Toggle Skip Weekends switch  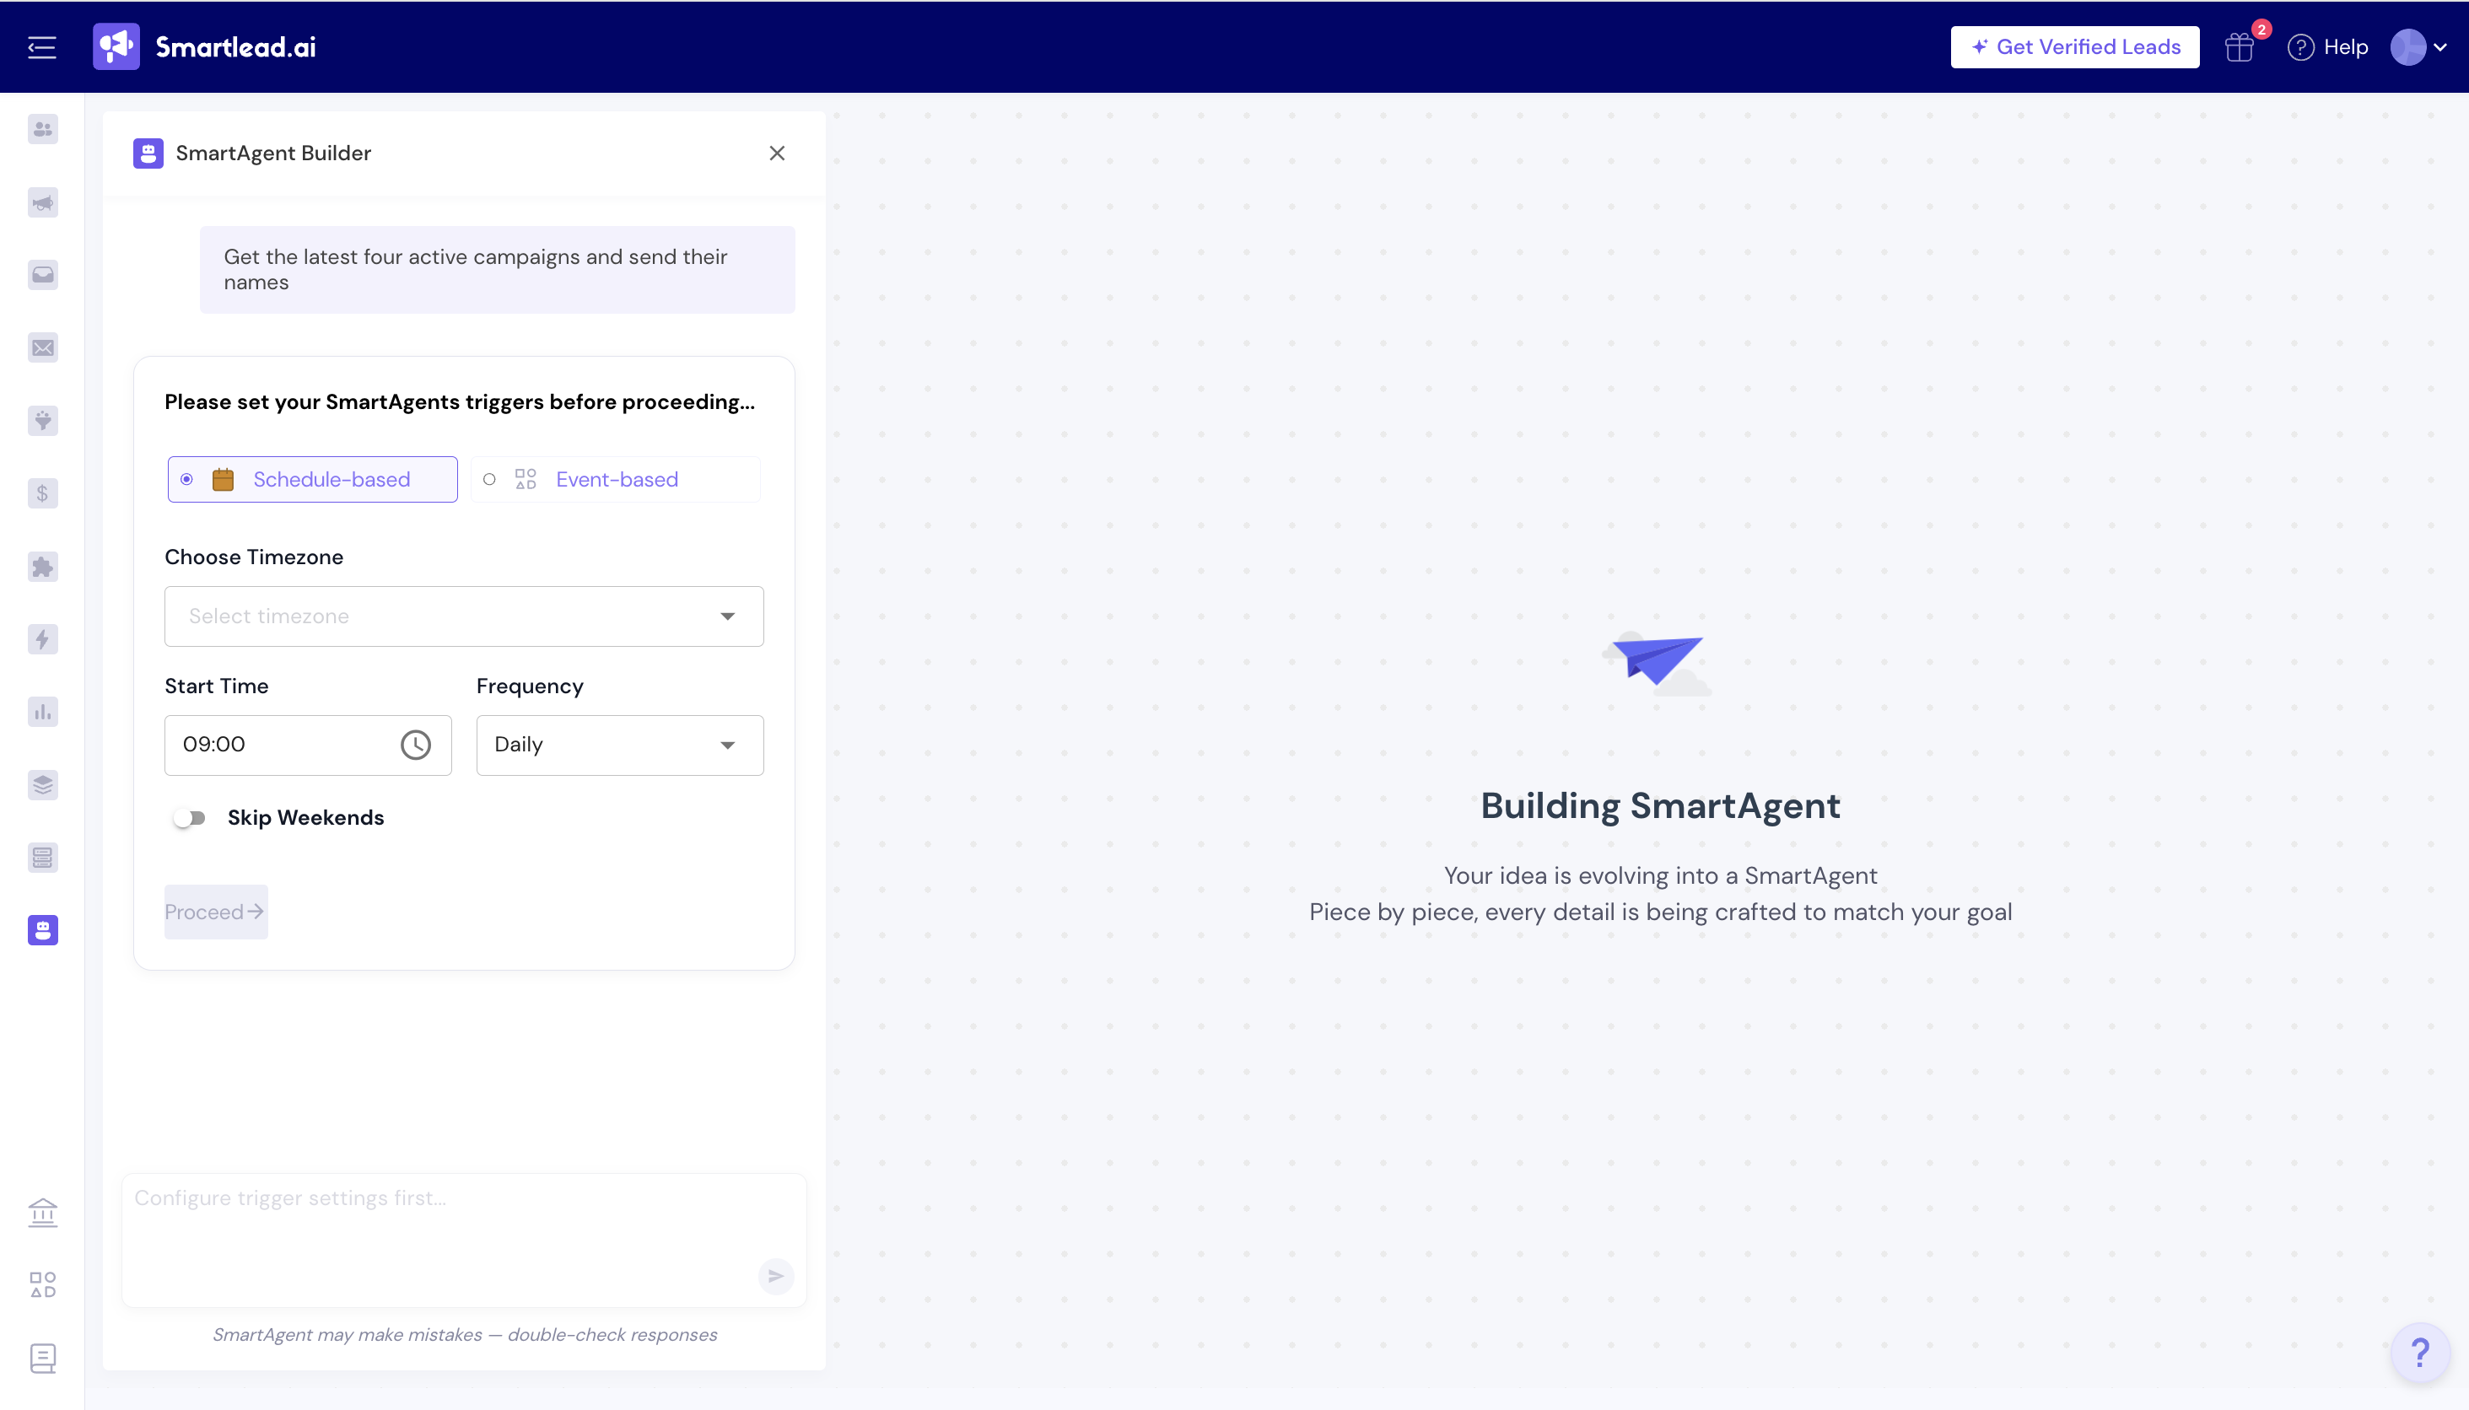point(190,818)
